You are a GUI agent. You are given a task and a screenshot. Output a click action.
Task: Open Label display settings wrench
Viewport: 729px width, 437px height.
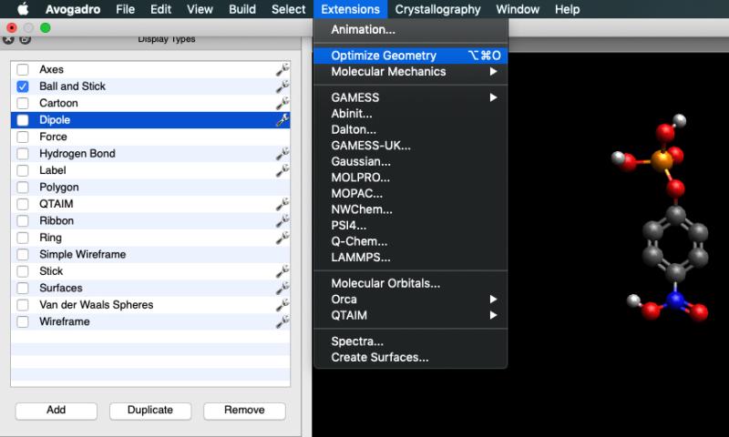[282, 170]
